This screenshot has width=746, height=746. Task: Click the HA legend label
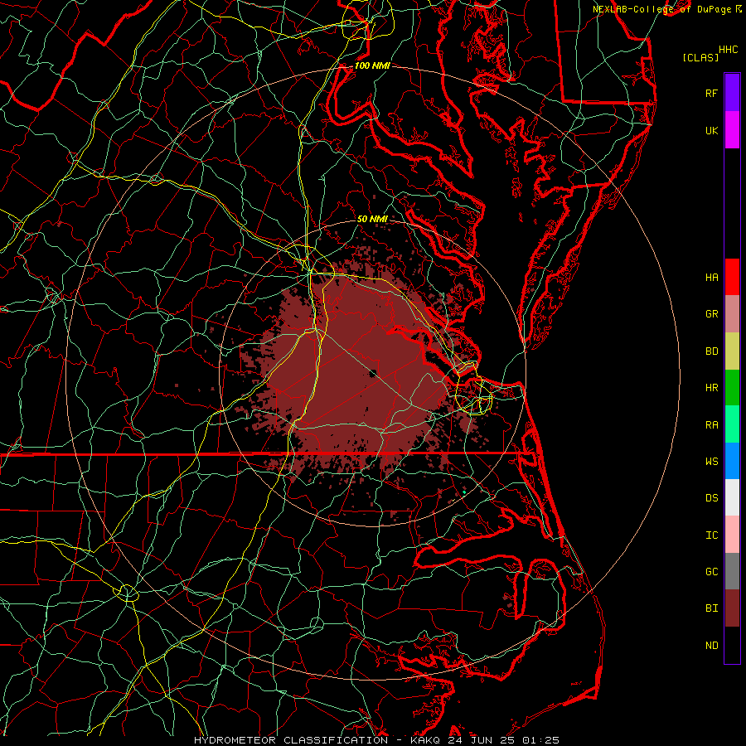(x=711, y=278)
